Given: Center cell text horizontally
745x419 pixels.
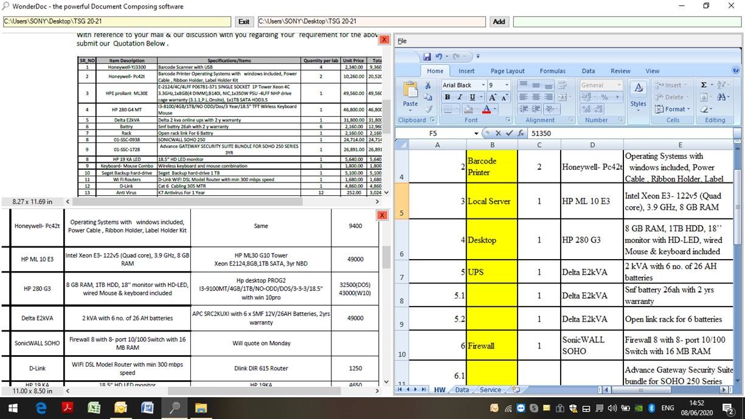Looking at the screenshot, I should coord(536,97).
